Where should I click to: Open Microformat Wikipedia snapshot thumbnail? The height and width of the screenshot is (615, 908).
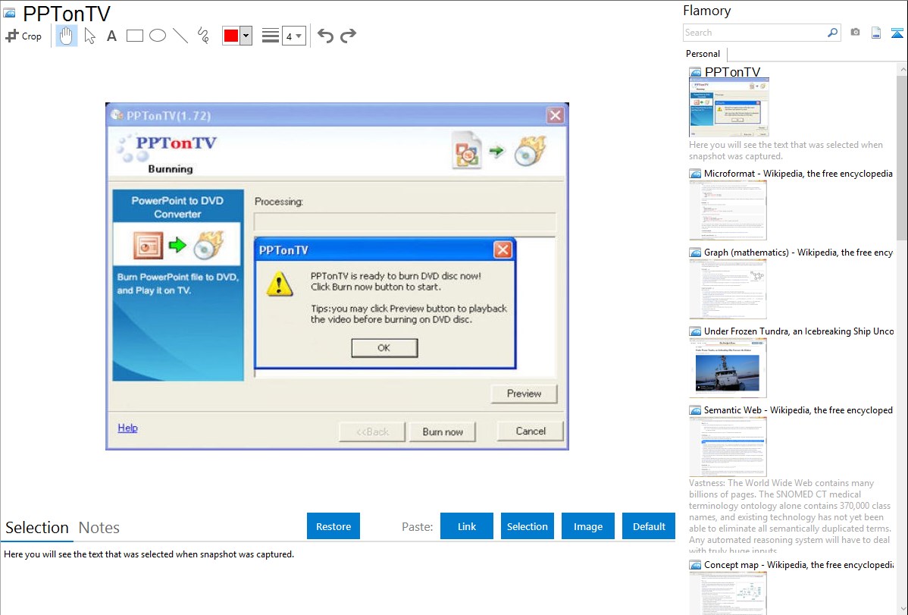[728, 210]
